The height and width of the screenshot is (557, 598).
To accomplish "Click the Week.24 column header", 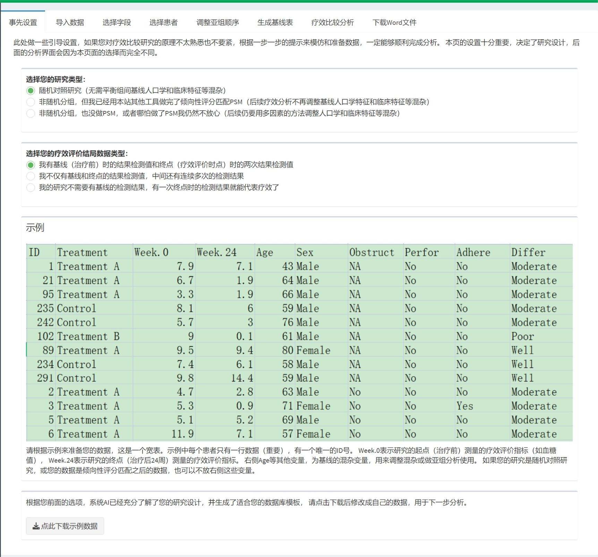I will (216, 252).
